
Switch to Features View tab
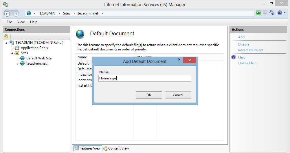(x=88, y=148)
